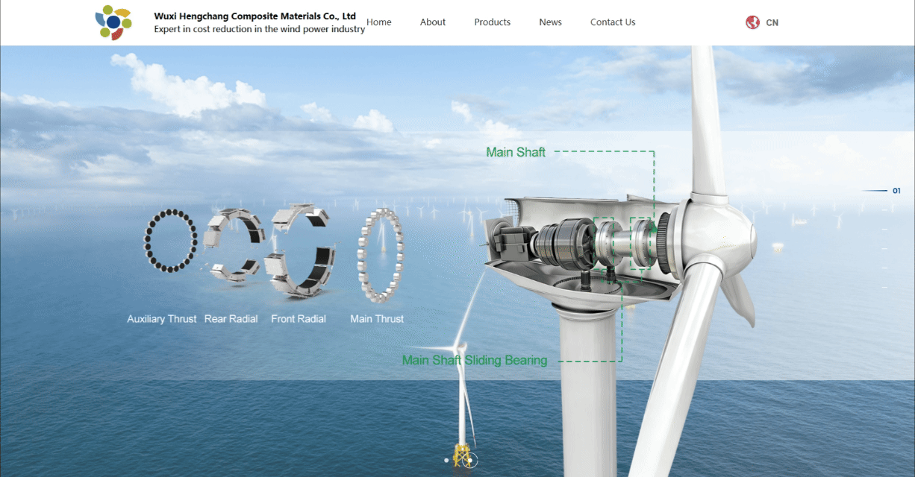915x477 pixels.
Task: Open the Contact Us page
Action: (x=613, y=22)
